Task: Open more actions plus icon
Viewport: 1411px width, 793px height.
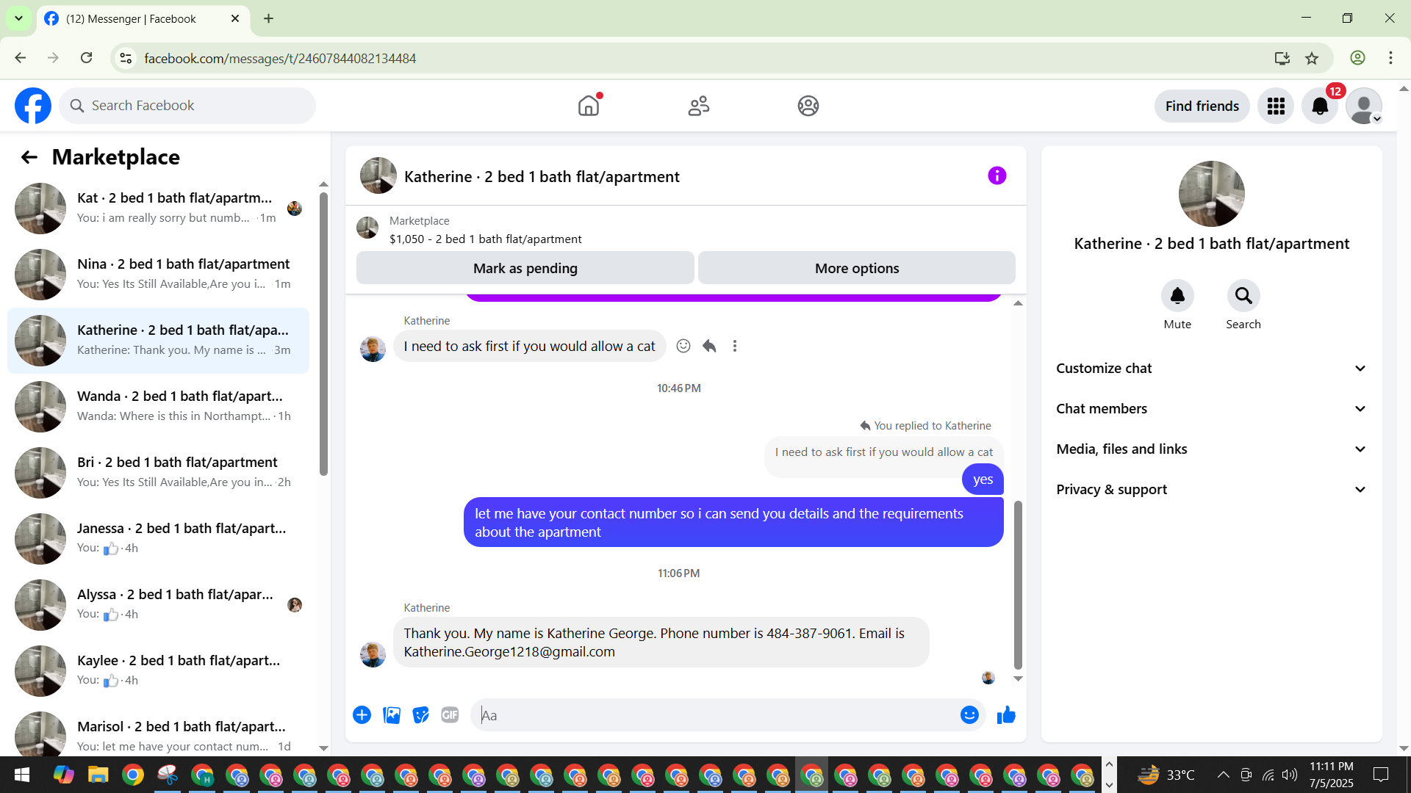Action: [x=362, y=714]
